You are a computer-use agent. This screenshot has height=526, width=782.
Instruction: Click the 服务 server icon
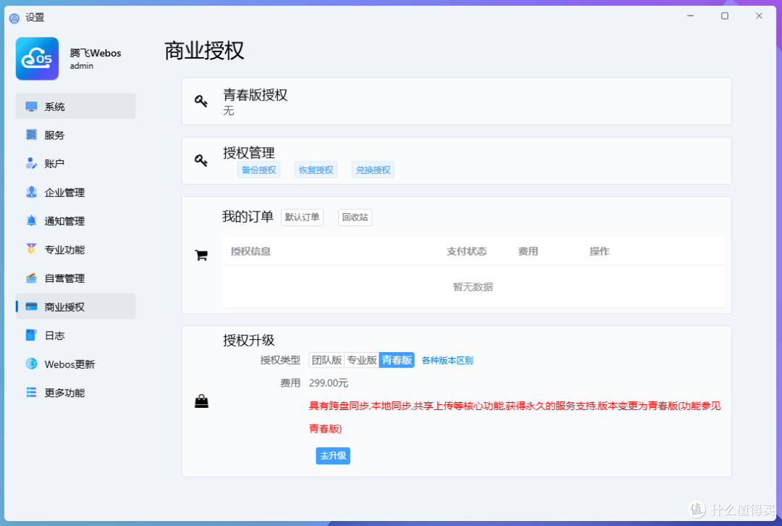click(30, 135)
